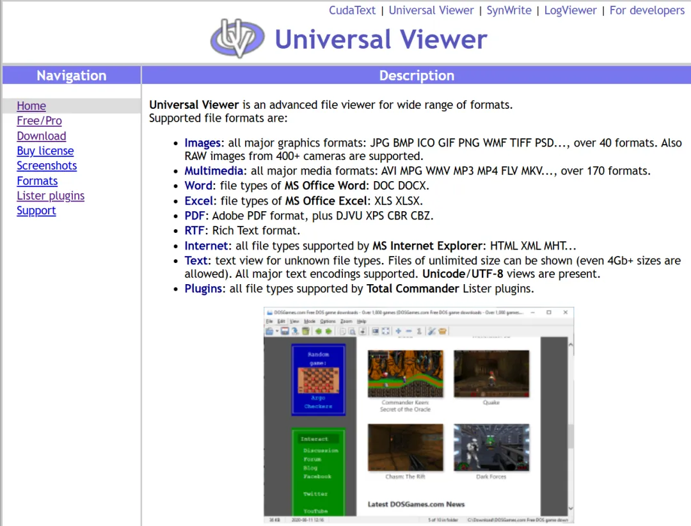The height and width of the screenshot is (526, 691).
Task: Click the bold "Total Commander" text
Action: point(413,289)
